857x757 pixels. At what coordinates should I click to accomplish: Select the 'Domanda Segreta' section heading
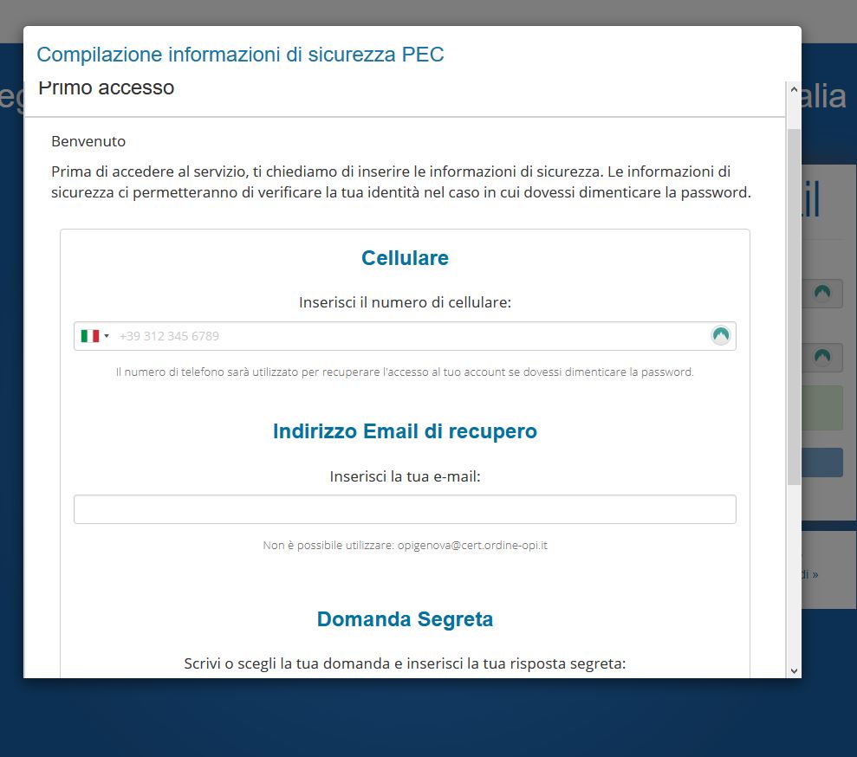point(405,619)
